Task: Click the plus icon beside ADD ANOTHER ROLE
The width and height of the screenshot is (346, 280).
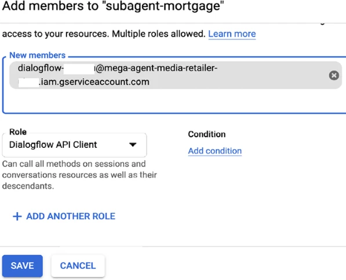Action: 17,216
